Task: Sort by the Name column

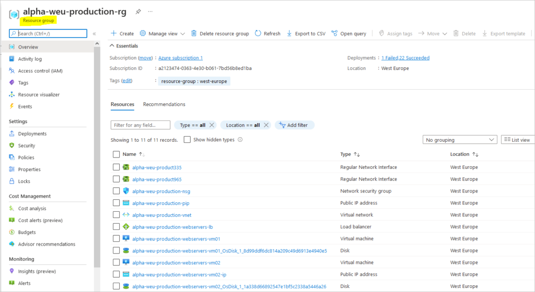Action: click(x=133, y=154)
